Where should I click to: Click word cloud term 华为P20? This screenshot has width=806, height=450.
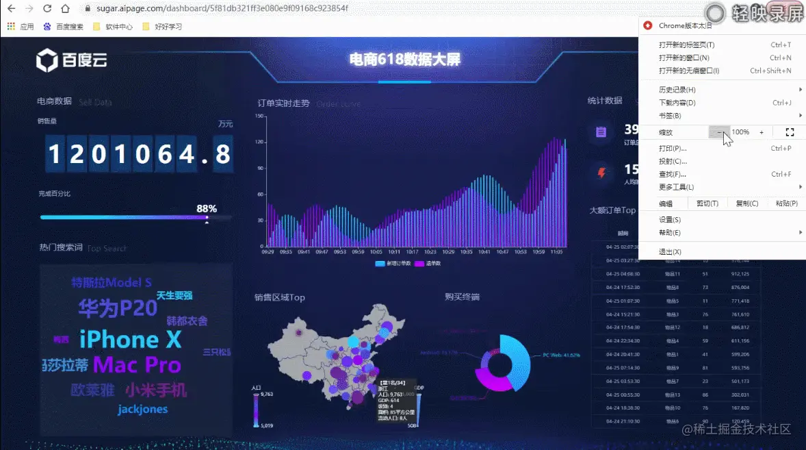point(118,308)
